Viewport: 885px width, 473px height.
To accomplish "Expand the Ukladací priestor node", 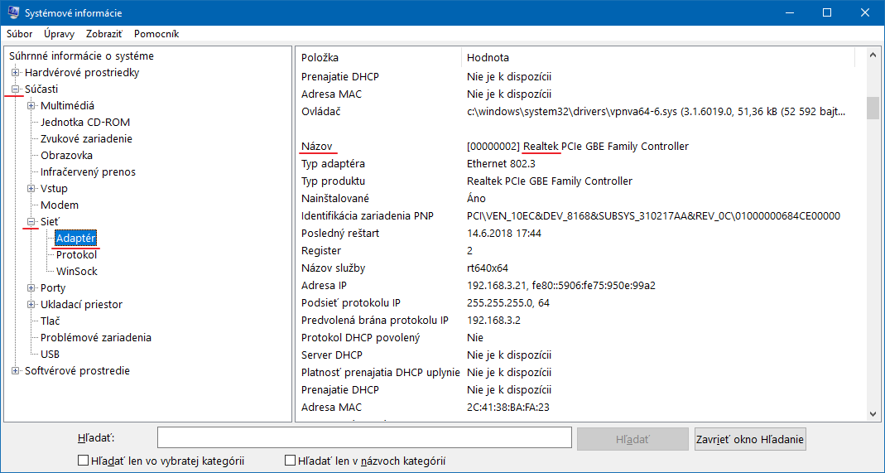I will coord(31,304).
